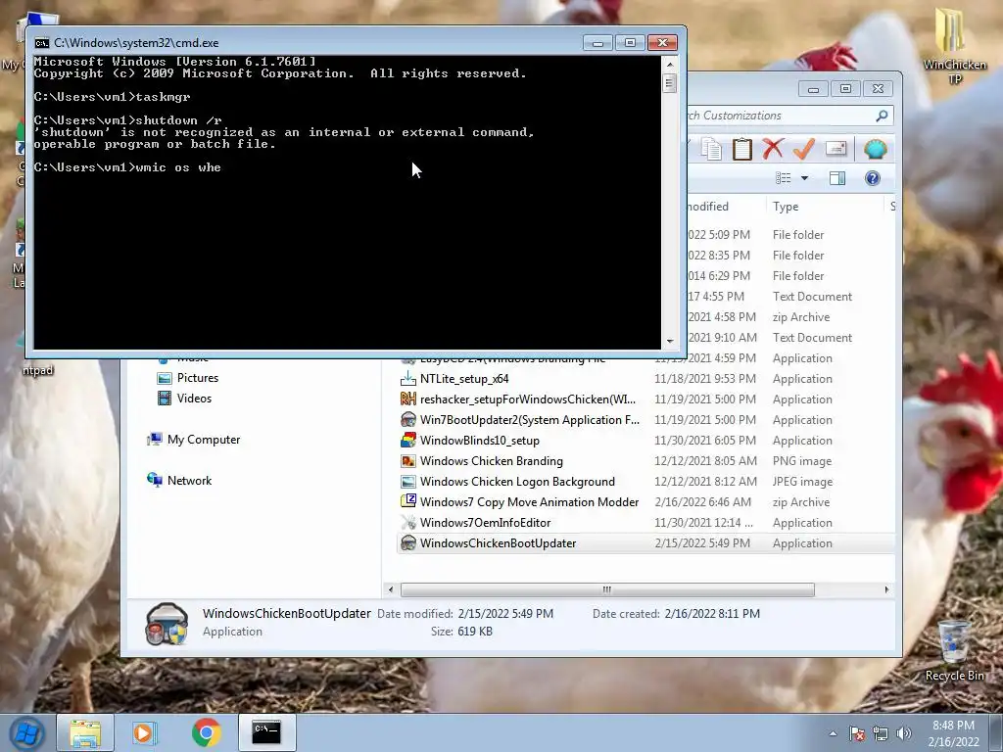1003x752 pixels.
Task: Click the NTLite_setup_x64 file icon
Action: click(x=408, y=379)
